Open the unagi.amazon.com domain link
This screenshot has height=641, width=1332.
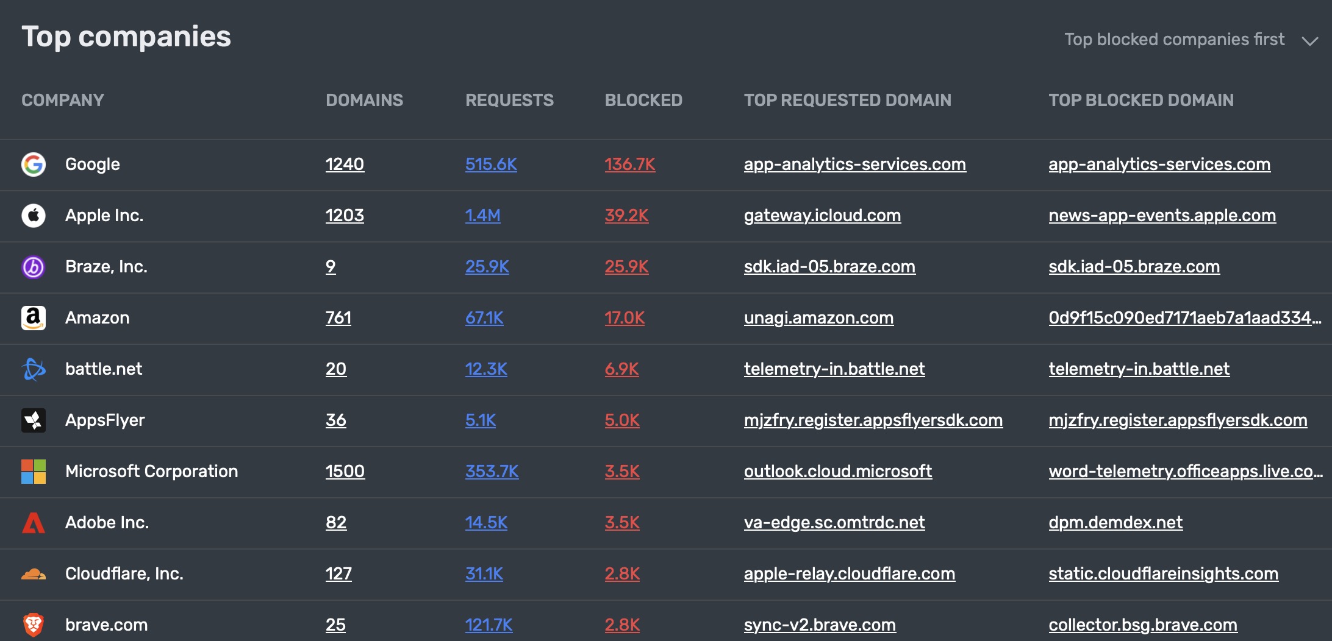pos(818,318)
